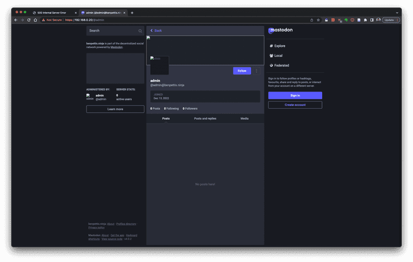Screen dimensions: 413x262
Task: Click the profile header banner image
Action: coord(205,50)
